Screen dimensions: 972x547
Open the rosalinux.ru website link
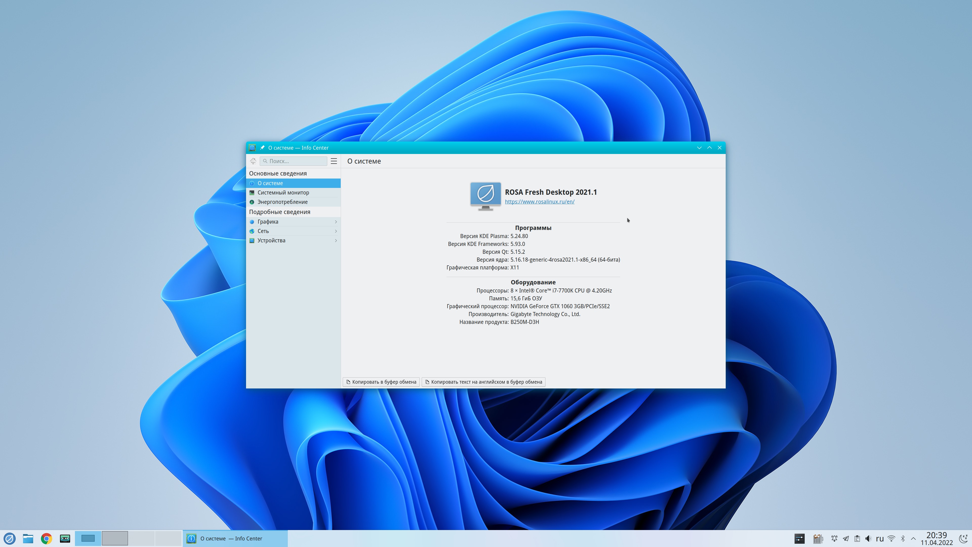(540, 202)
